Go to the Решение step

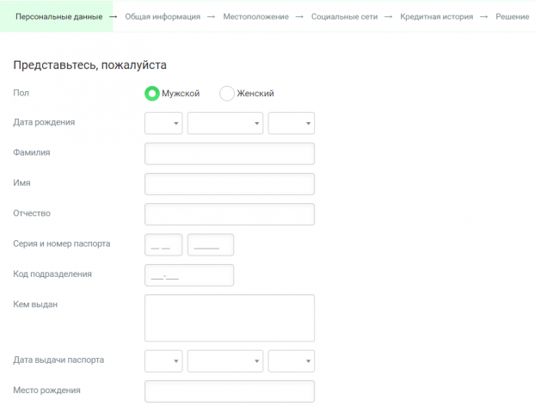(513, 16)
